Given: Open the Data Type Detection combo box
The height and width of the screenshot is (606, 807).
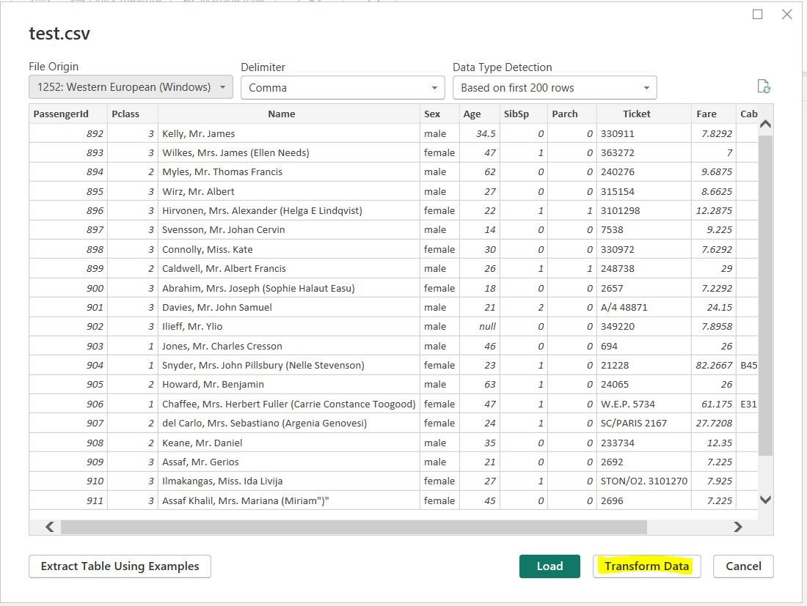Looking at the screenshot, I should point(555,86).
